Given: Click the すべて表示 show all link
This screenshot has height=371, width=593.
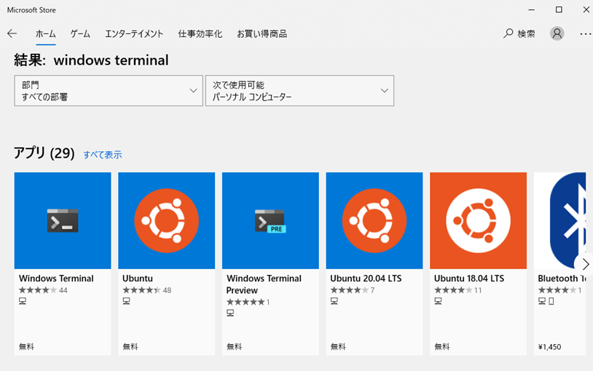Looking at the screenshot, I should click(103, 155).
